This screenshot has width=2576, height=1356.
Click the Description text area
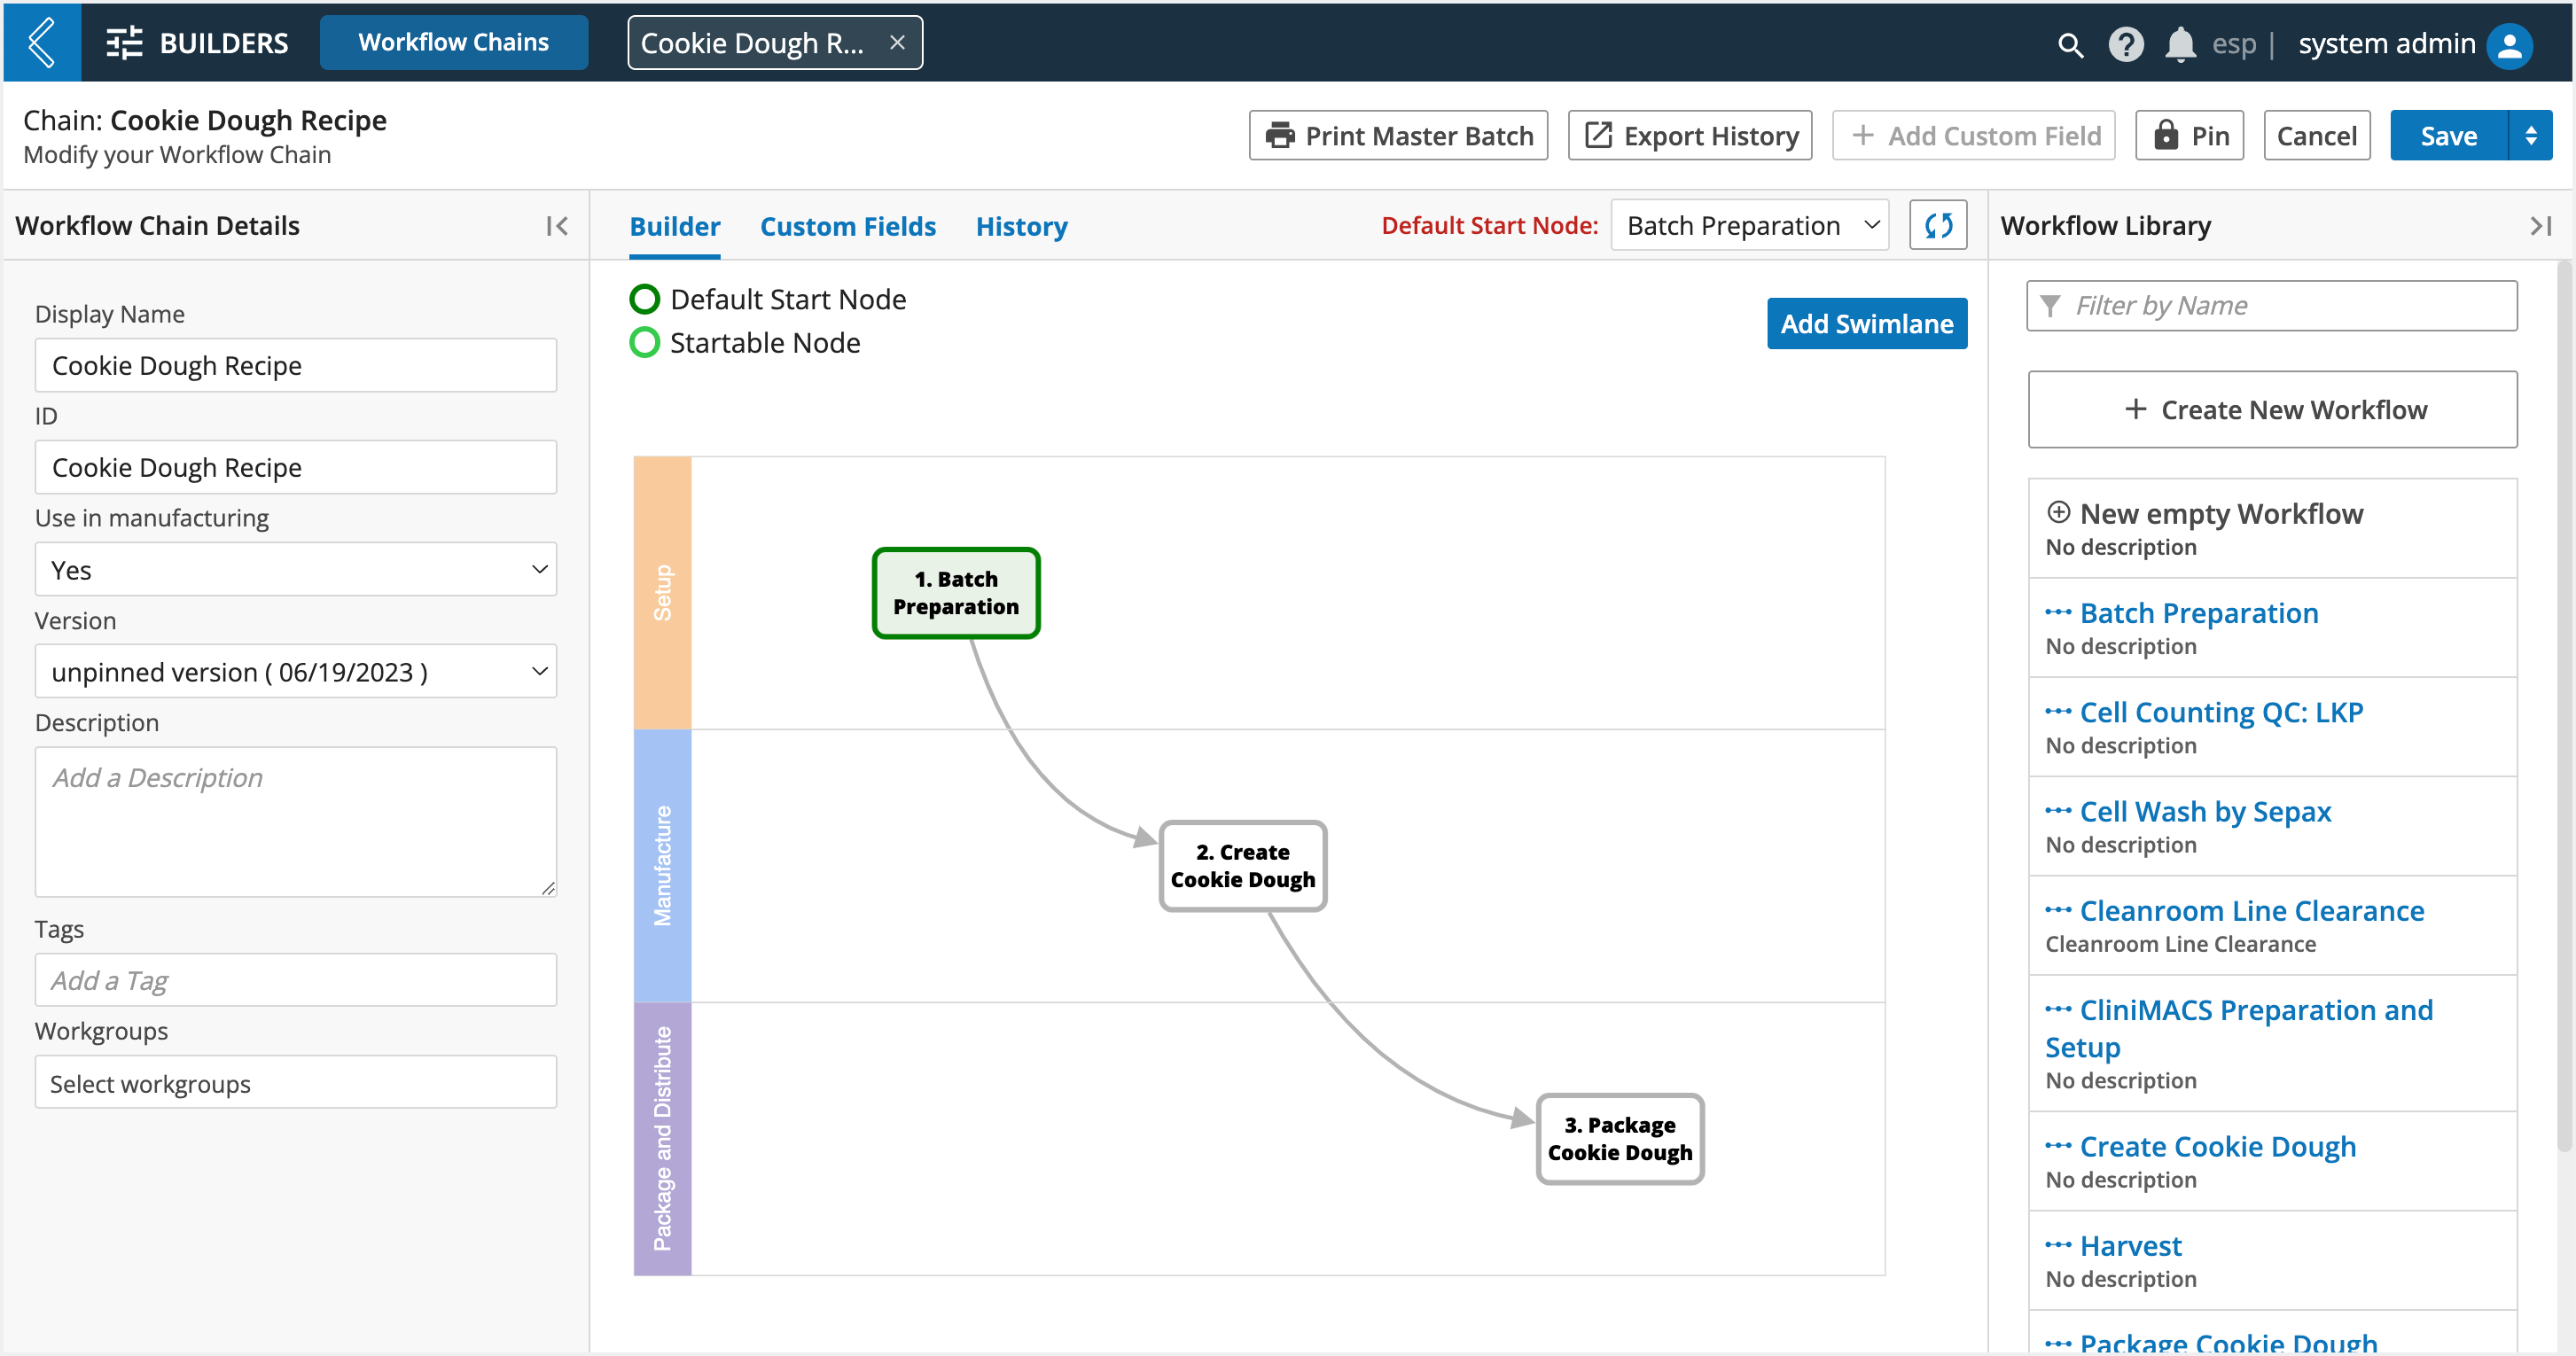(296, 821)
